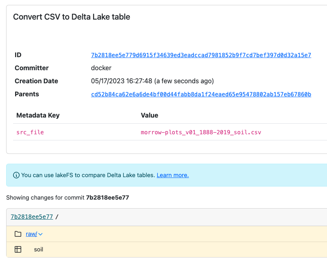Click the committer name docker

(101, 68)
